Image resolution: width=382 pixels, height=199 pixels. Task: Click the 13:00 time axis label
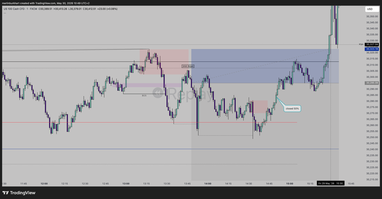126,184
